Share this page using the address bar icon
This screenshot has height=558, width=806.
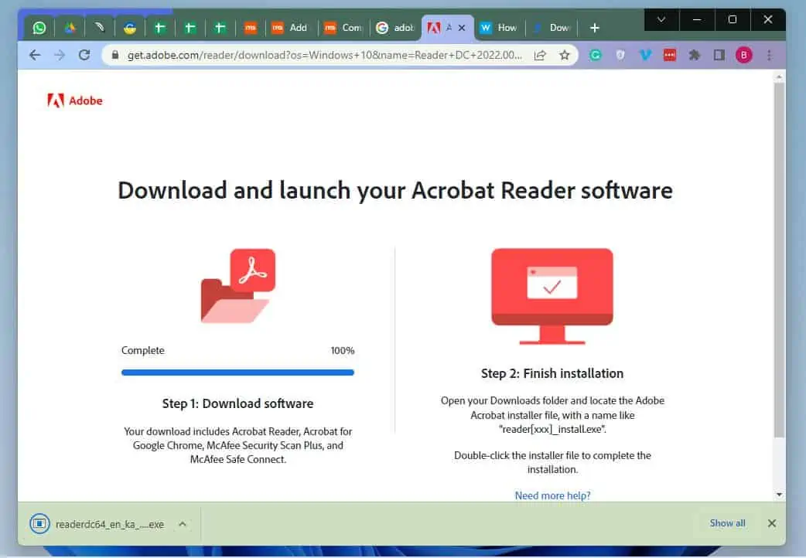point(540,55)
